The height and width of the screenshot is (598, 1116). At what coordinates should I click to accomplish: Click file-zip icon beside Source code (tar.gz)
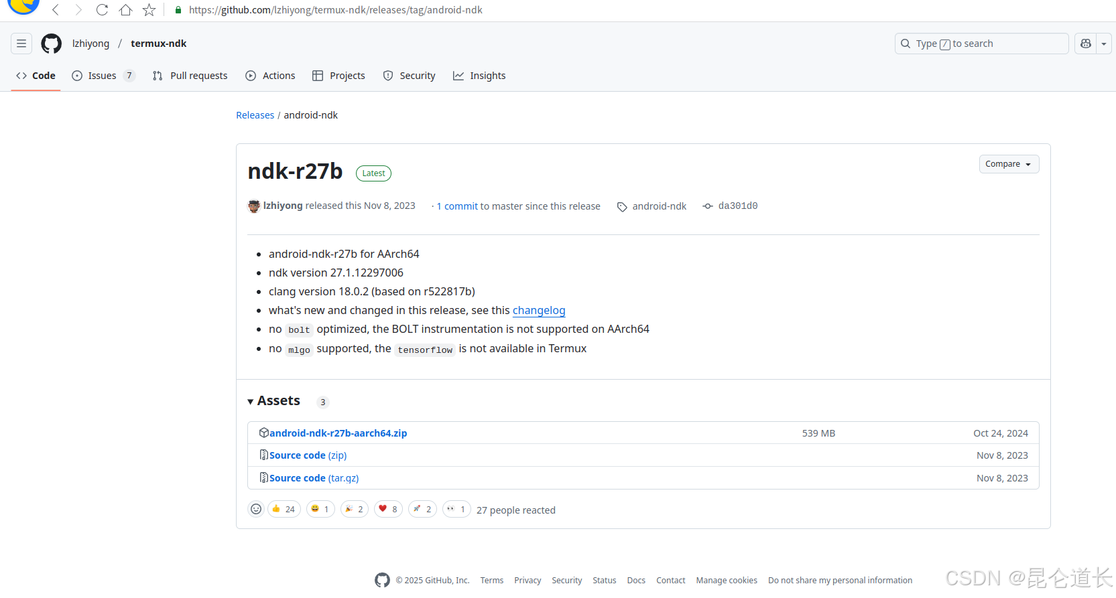pyautogui.click(x=264, y=477)
